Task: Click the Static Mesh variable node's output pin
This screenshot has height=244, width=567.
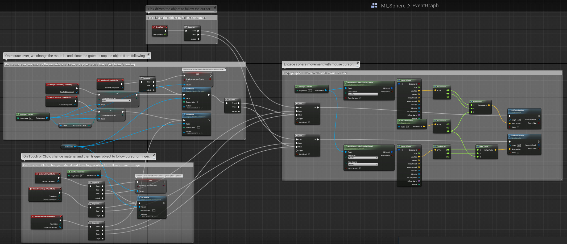Action: pyautogui.click(x=75, y=147)
